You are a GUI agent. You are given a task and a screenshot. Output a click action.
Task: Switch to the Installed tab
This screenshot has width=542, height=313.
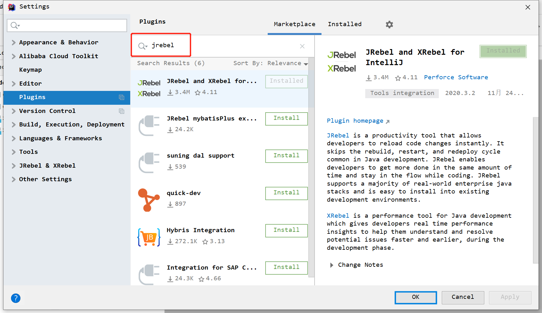(345, 24)
